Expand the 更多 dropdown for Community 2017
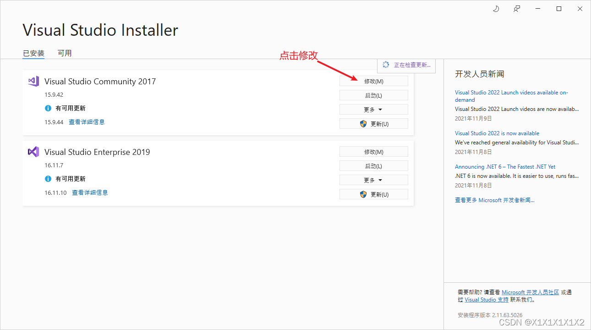 tap(373, 109)
